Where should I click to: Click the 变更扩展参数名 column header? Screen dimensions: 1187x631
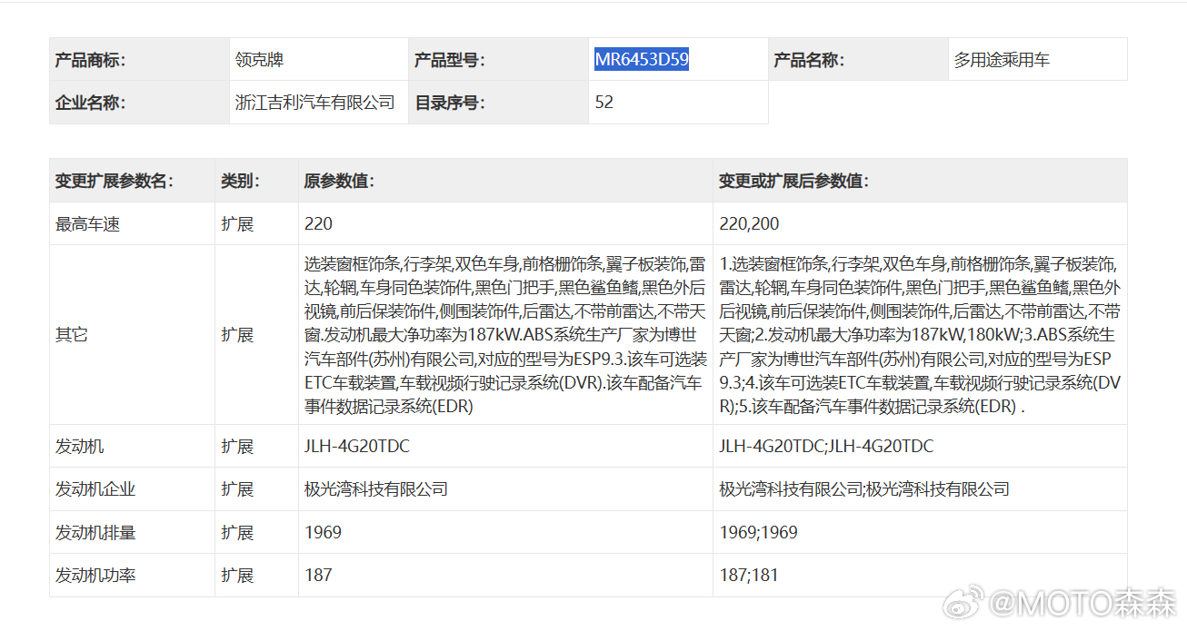coord(132,181)
